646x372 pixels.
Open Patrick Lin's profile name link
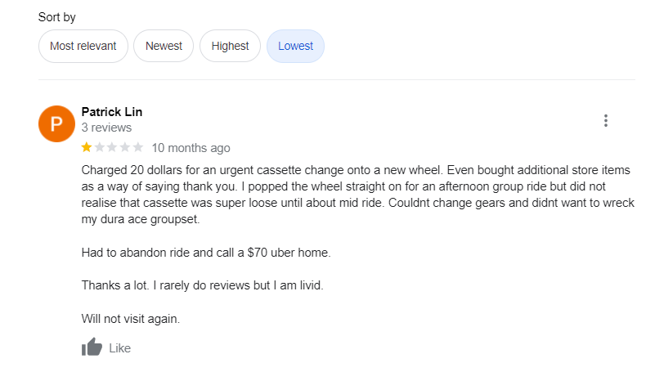coord(112,112)
